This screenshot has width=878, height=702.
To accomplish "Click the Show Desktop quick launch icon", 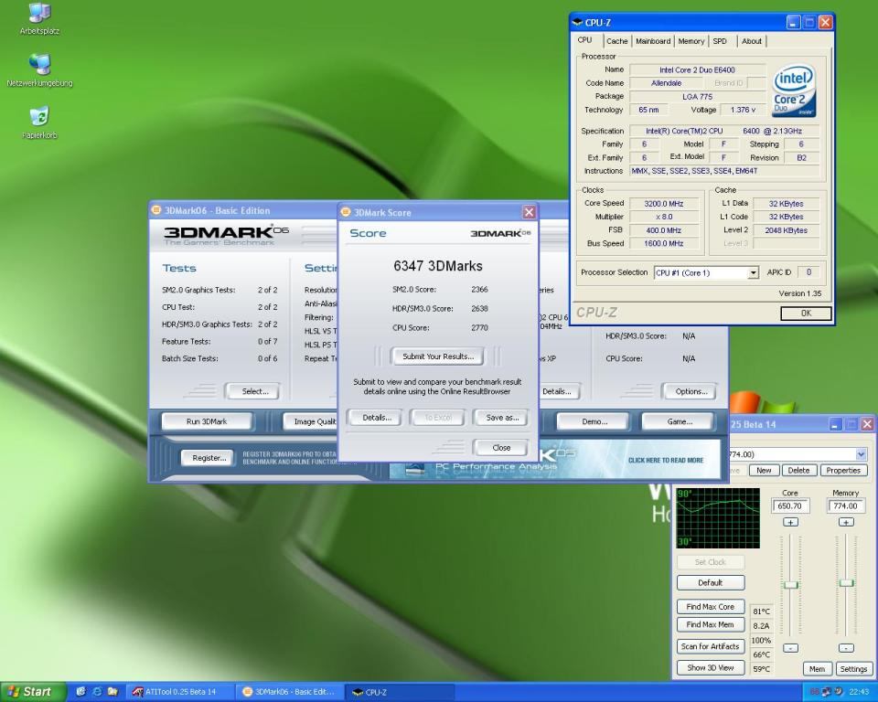I will (x=80, y=692).
